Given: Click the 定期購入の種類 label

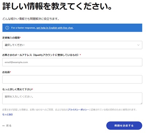Looking at the screenshot, I should pos(11,38).
